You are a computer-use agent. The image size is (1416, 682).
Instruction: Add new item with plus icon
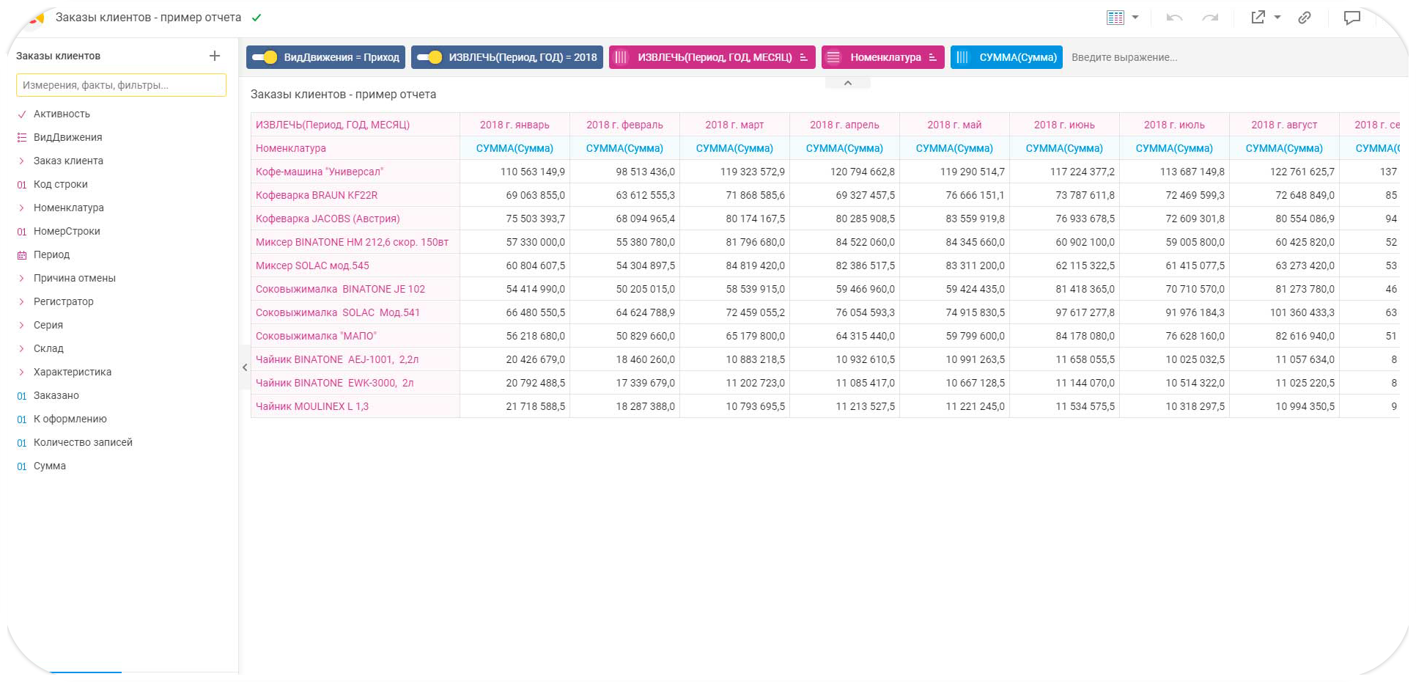215,56
